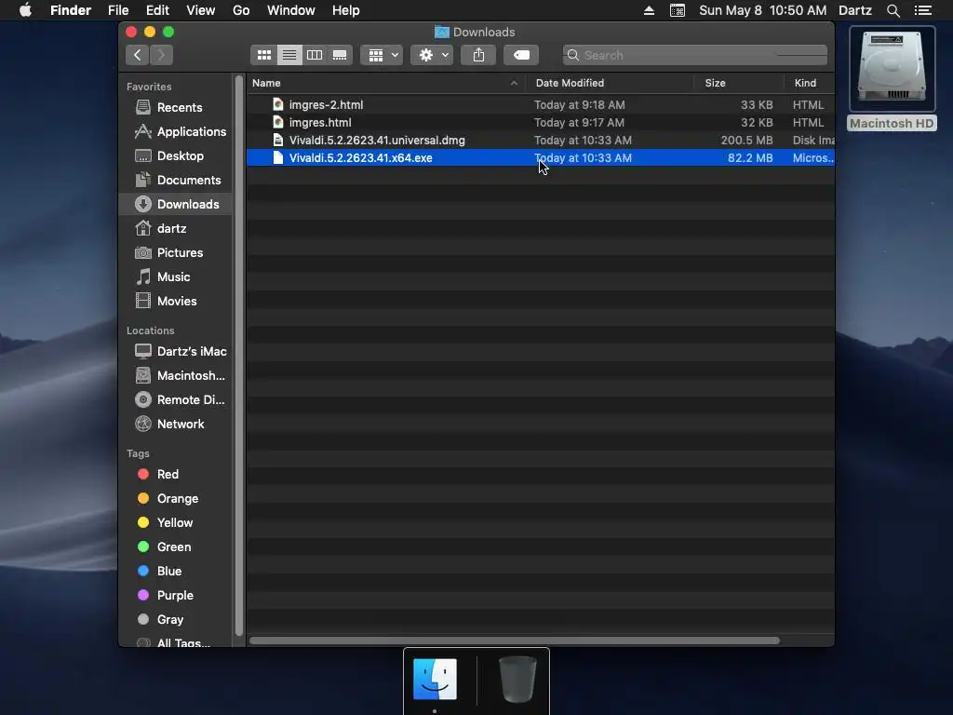This screenshot has width=953, height=715.
Task: Filter by Gray tag
Action: (176, 619)
